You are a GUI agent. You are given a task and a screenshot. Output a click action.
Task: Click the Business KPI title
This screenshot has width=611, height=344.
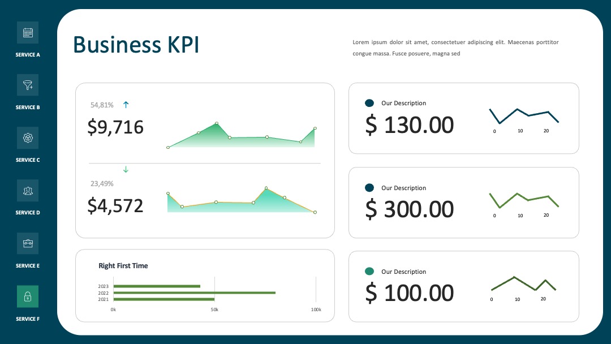coord(136,44)
